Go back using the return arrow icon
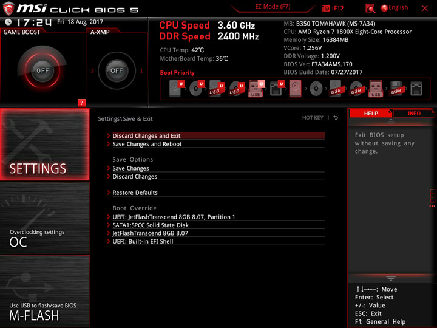The width and height of the screenshot is (437, 328). pos(336,118)
